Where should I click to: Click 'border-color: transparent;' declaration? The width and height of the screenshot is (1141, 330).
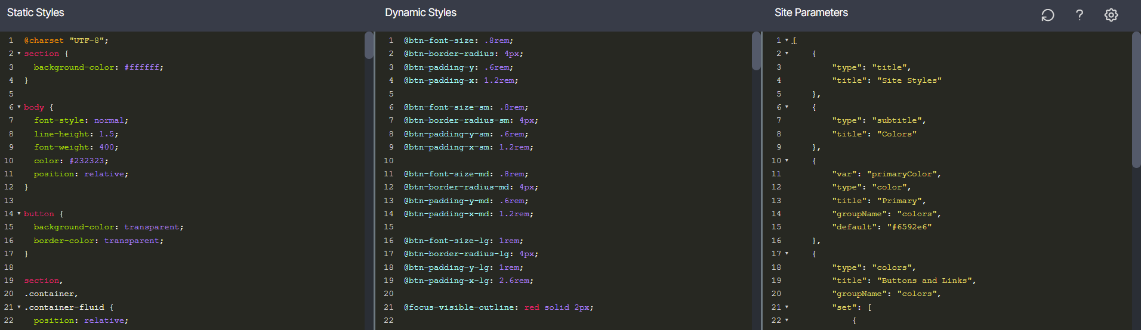(98, 241)
